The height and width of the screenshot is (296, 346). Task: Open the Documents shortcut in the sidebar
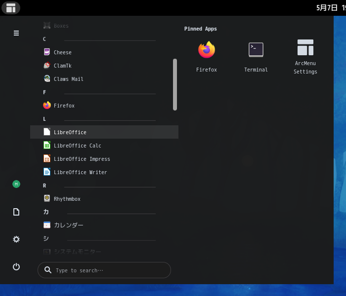pyautogui.click(x=16, y=212)
